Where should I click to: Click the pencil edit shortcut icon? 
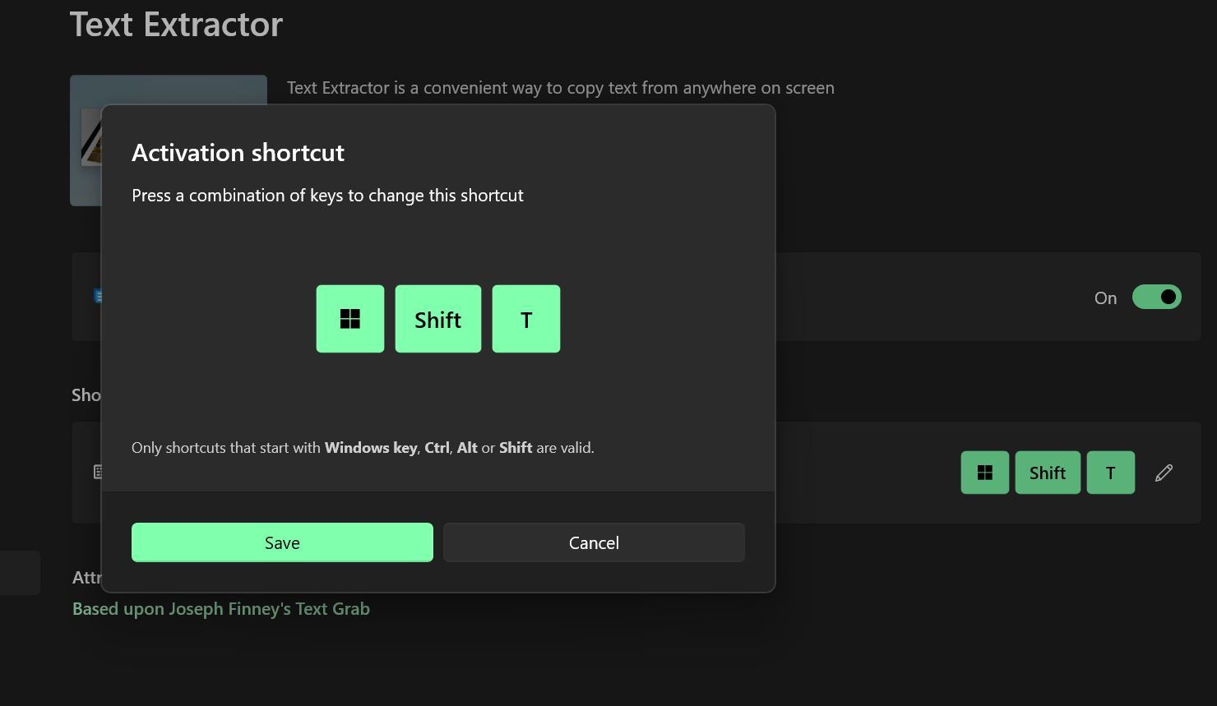coord(1164,473)
